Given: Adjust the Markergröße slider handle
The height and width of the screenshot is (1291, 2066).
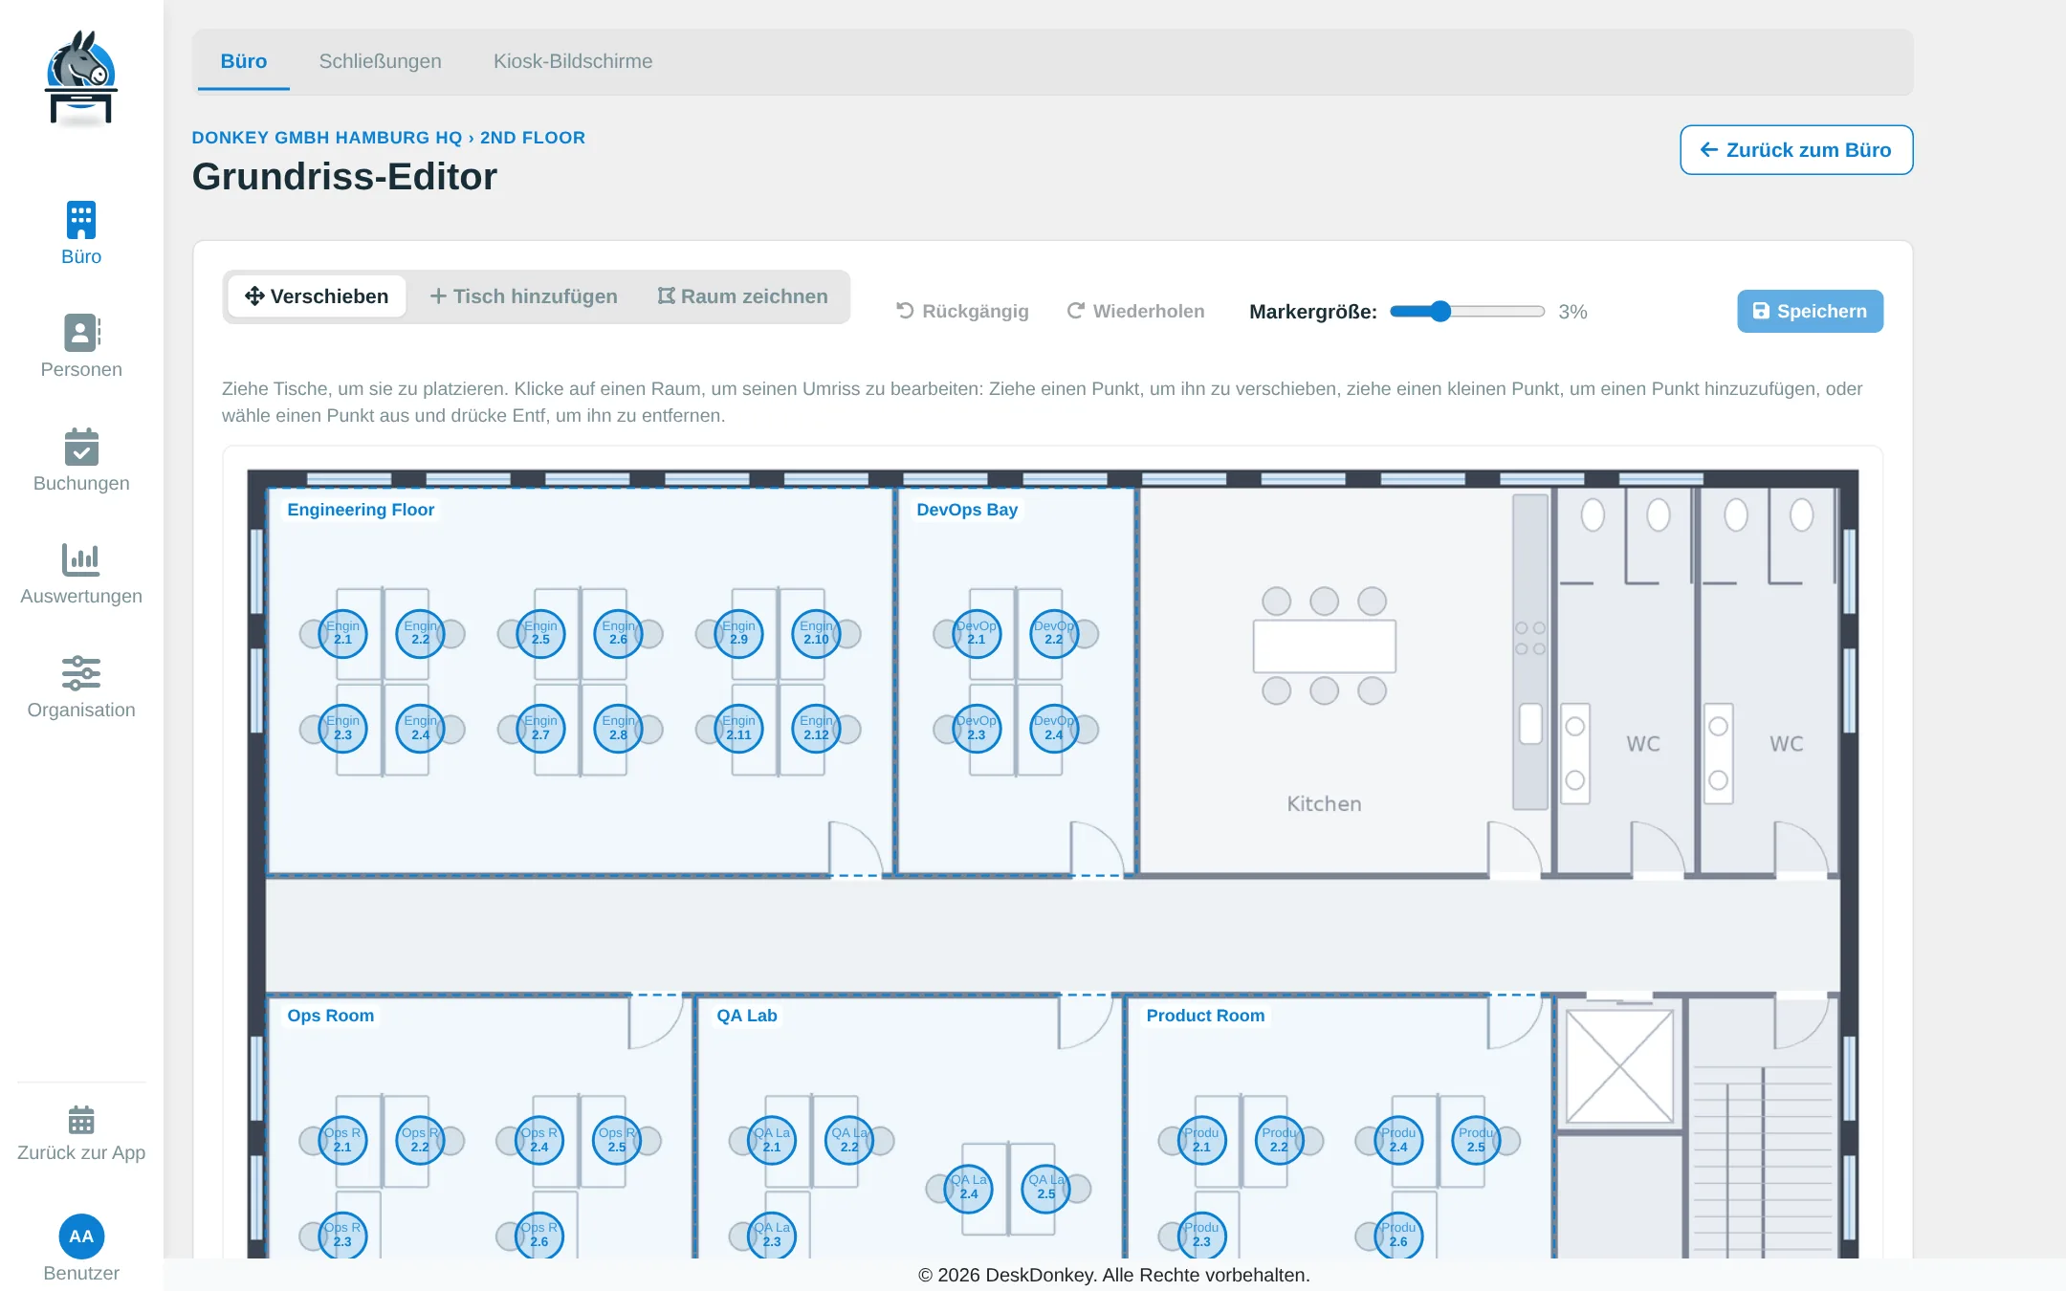Looking at the screenshot, I should pyautogui.click(x=1440, y=311).
